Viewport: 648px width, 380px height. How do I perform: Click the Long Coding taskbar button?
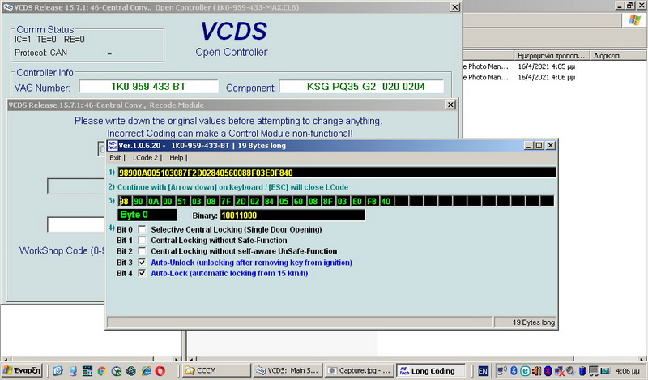(x=431, y=370)
